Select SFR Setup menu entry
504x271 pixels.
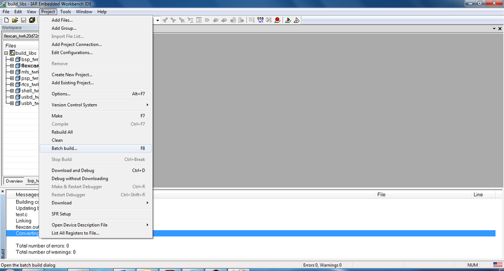tap(96, 214)
